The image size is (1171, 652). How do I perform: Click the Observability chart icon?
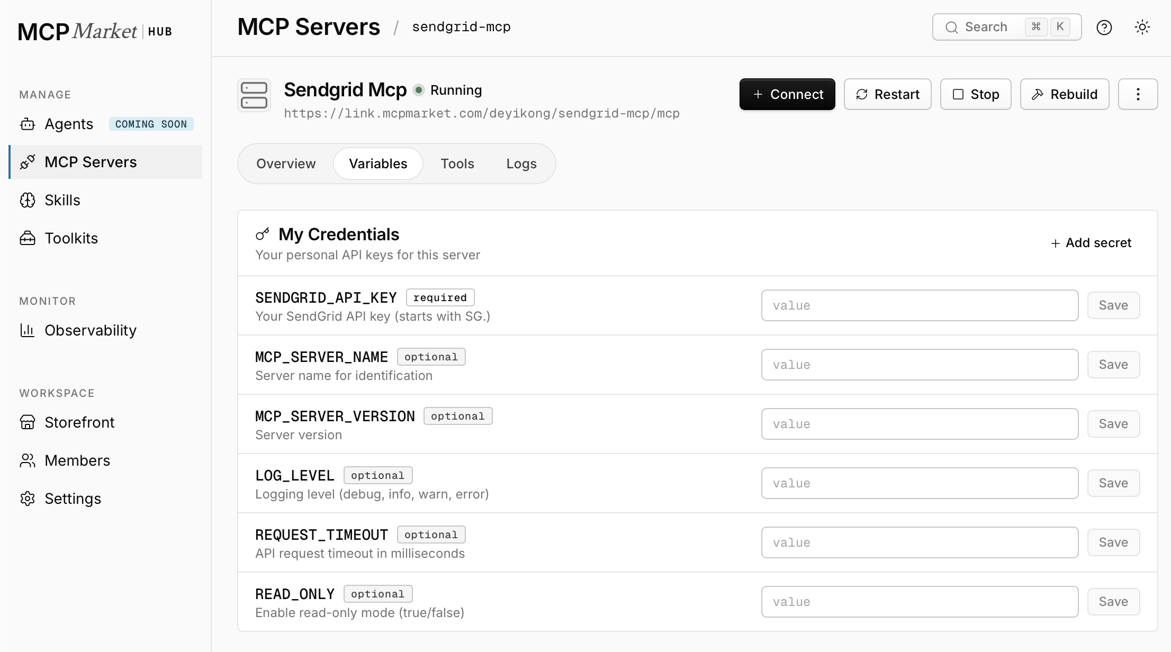point(28,330)
